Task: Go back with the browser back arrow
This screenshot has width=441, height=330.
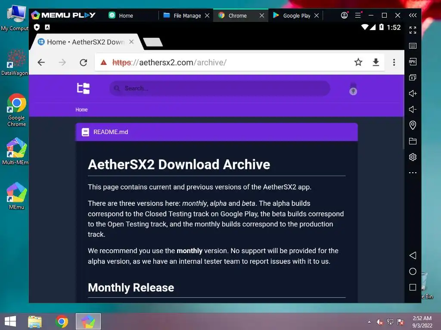Action: (41, 62)
